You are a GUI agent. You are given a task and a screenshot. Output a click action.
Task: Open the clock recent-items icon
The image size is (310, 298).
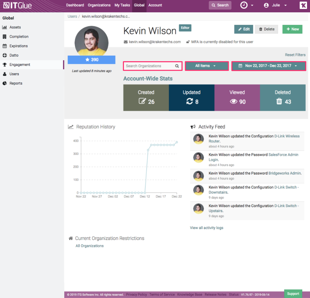coord(244,5)
